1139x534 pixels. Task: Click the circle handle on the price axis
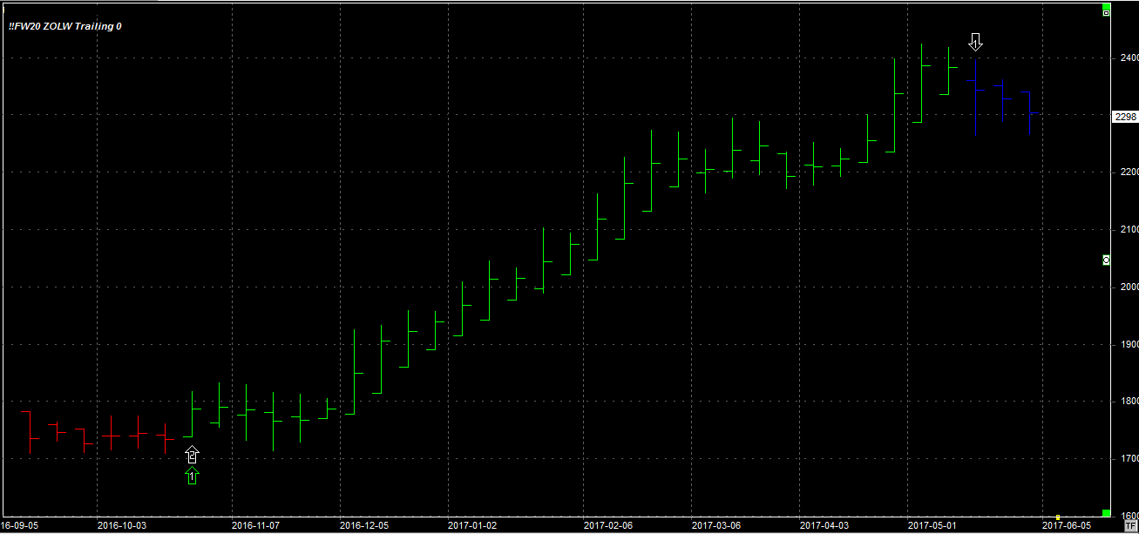(x=1106, y=260)
